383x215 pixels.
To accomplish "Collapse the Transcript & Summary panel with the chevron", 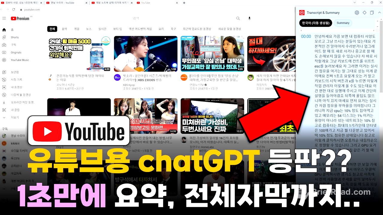I will click(380, 13).
